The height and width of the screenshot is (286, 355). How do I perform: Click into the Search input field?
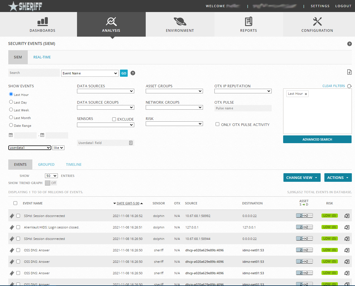coord(34,73)
